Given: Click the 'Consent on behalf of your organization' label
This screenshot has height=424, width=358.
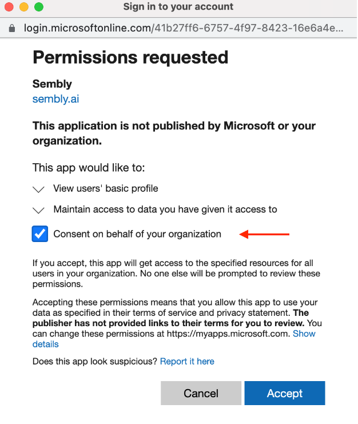Looking at the screenshot, I should pyautogui.click(x=137, y=234).
